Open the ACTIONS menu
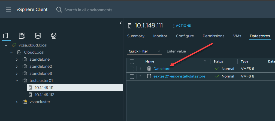 [182, 26]
